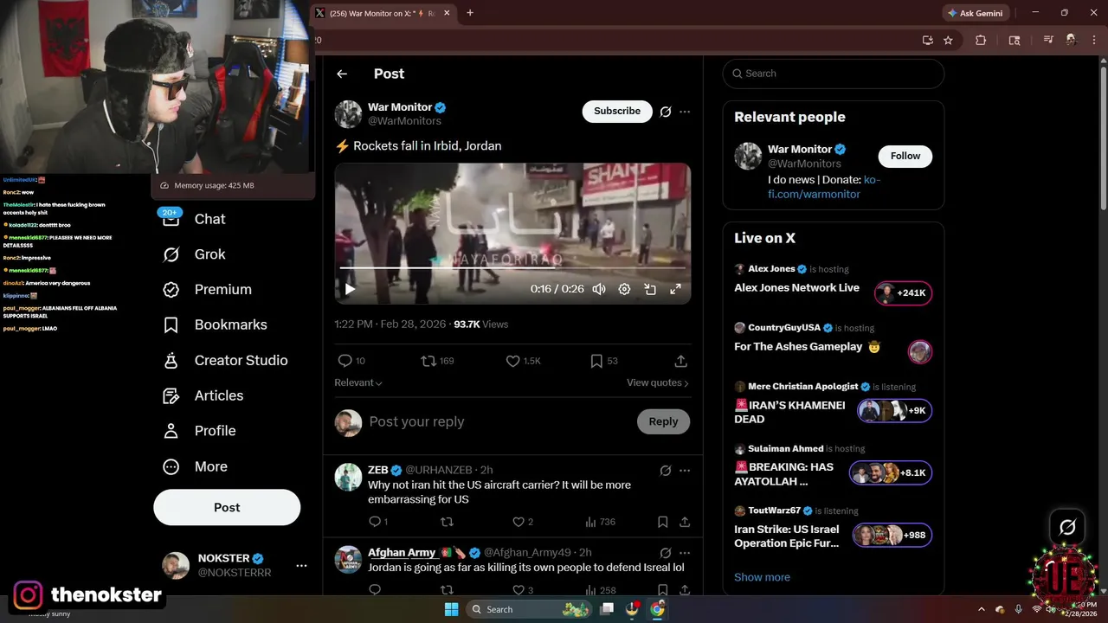Image resolution: width=1108 pixels, height=623 pixels.
Task: Subscribe to War Monitor
Action: pyautogui.click(x=617, y=111)
